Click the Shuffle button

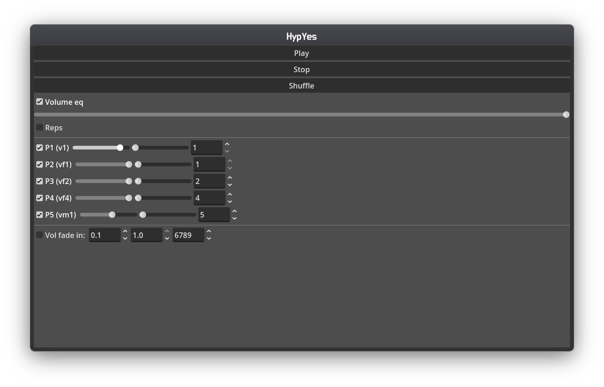click(302, 86)
